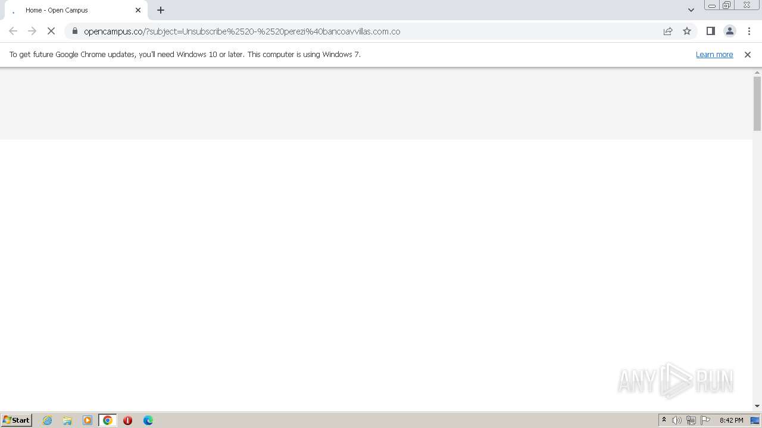762x428 pixels.
Task: Open the volume control tray icon
Action: click(x=677, y=420)
